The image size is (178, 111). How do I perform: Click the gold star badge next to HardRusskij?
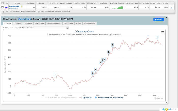pos(22,6)
